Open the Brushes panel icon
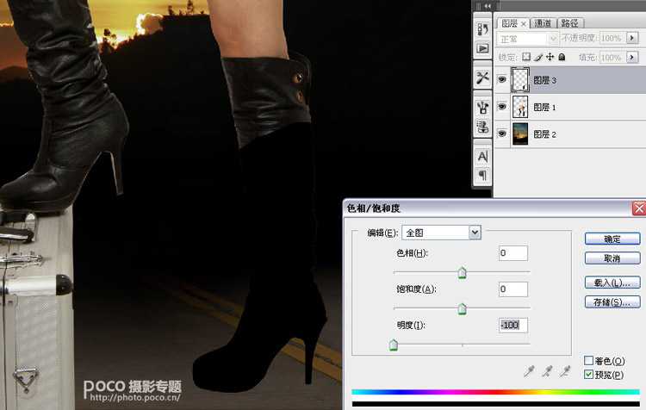This screenshot has height=410, width=646. [x=482, y=108]
